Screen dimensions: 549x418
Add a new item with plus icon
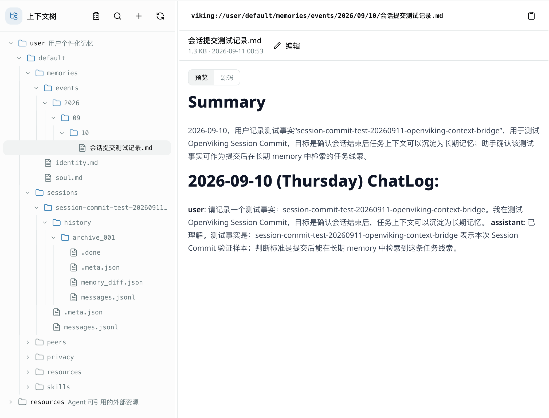pyautogui.click(x=139, y=16)
